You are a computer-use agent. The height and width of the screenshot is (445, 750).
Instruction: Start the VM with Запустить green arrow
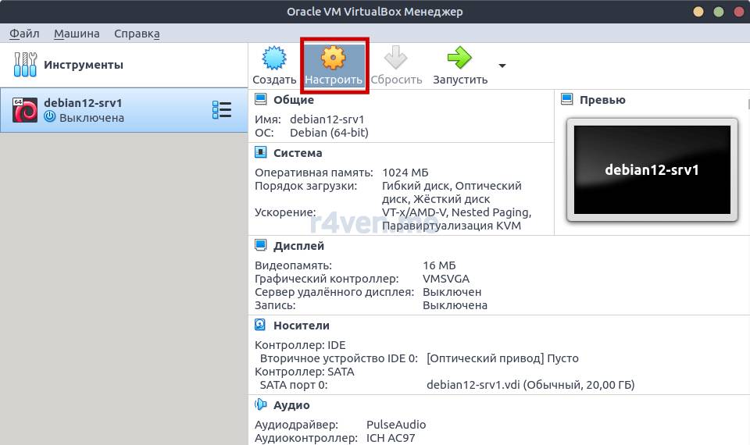coord(459,59)
